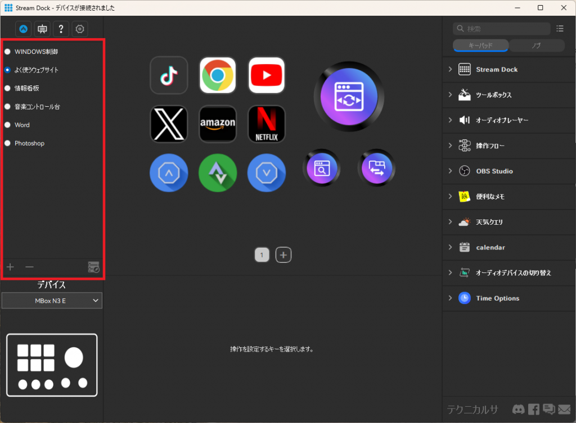576x423 pixels.
Task: Select the Photoshop profile radio button
Action: [x=7, y=143]
